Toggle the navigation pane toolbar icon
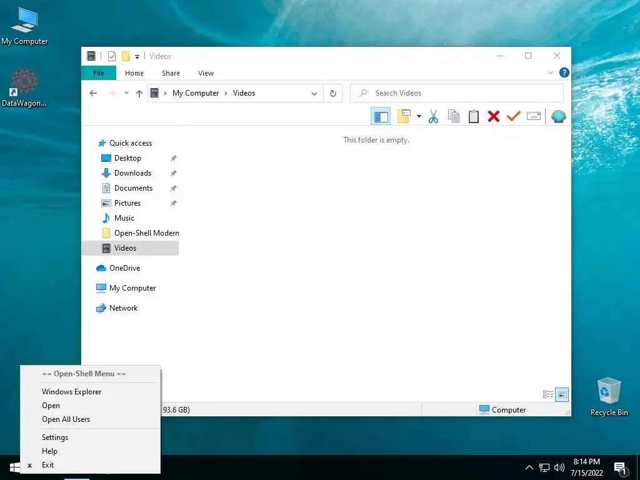640x480 pixels. point(381,116)
